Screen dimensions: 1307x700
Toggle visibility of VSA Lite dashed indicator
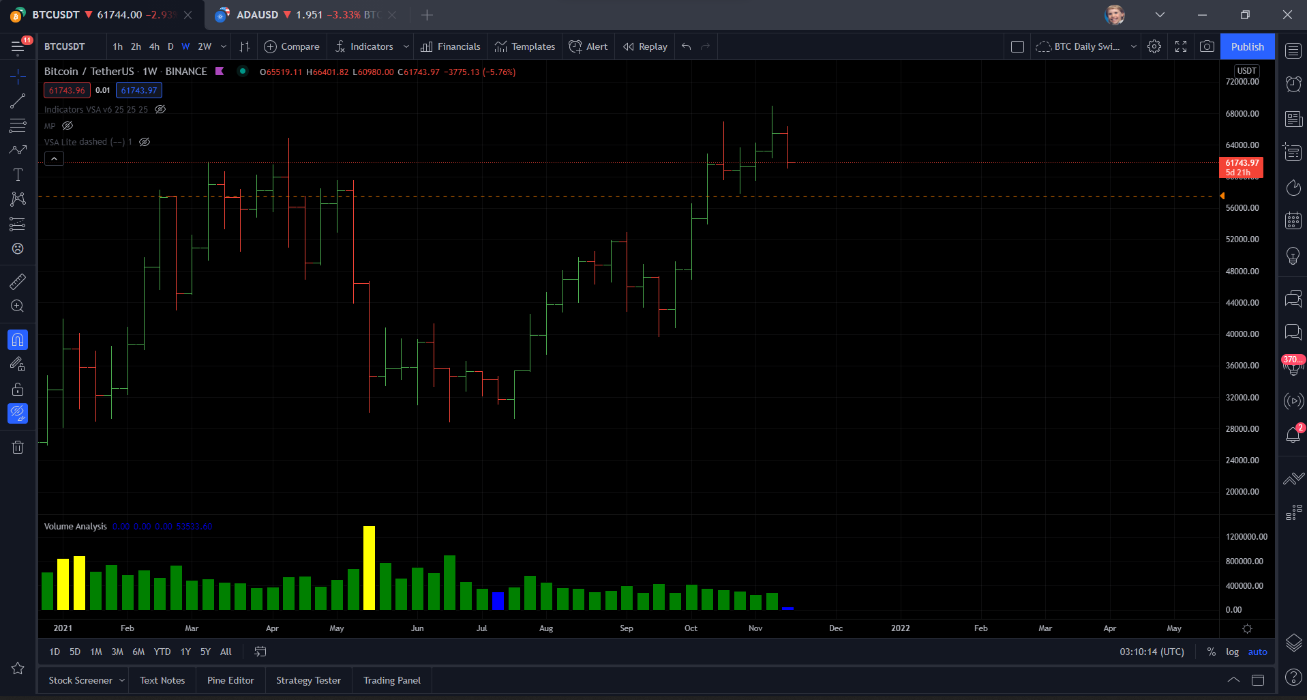click(145, 142)
